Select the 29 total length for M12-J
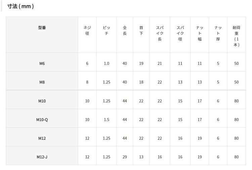The height and width of the screenshot is (170, 252). 125,157
